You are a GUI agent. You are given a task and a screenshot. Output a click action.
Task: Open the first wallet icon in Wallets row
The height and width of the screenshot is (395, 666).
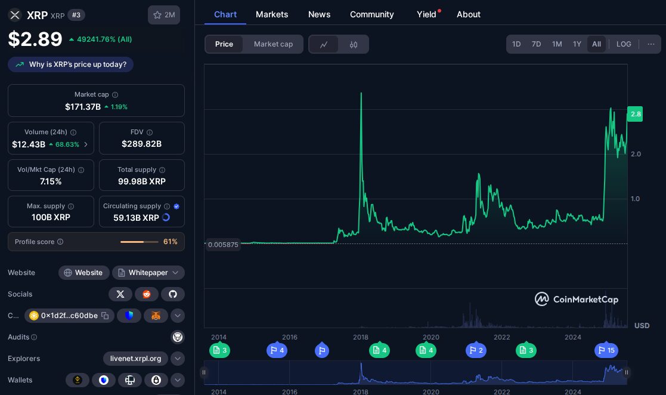click(78, 380)
